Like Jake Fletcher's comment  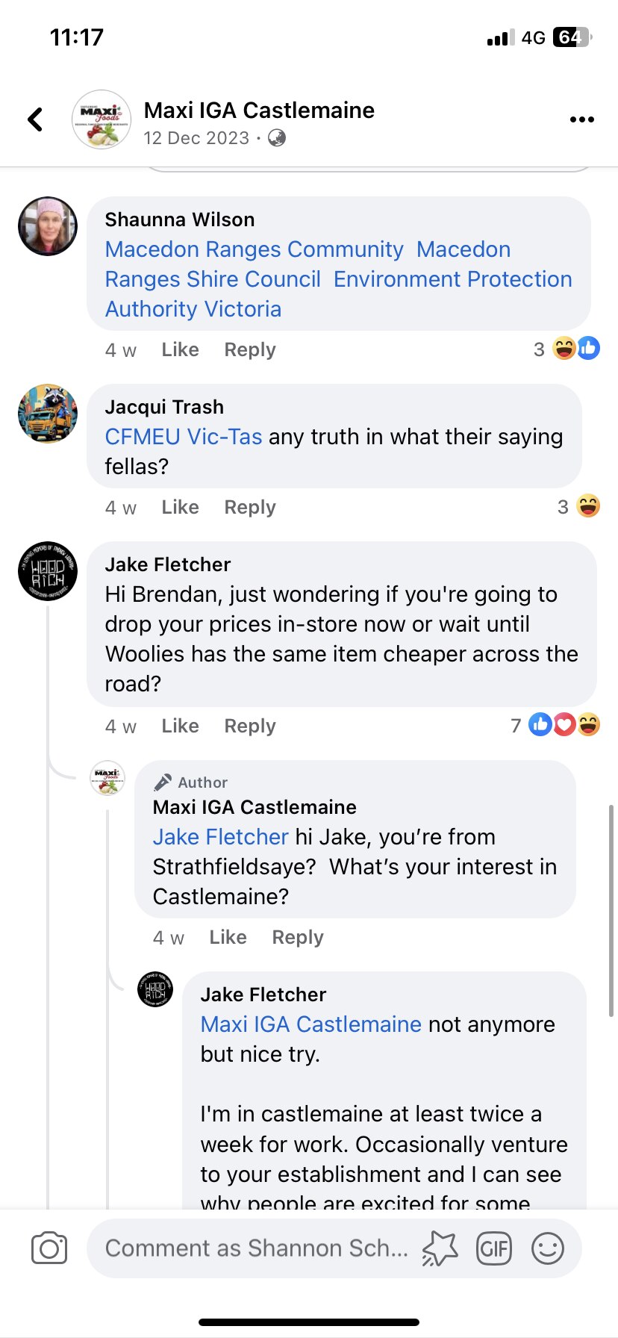pos(179,725)
